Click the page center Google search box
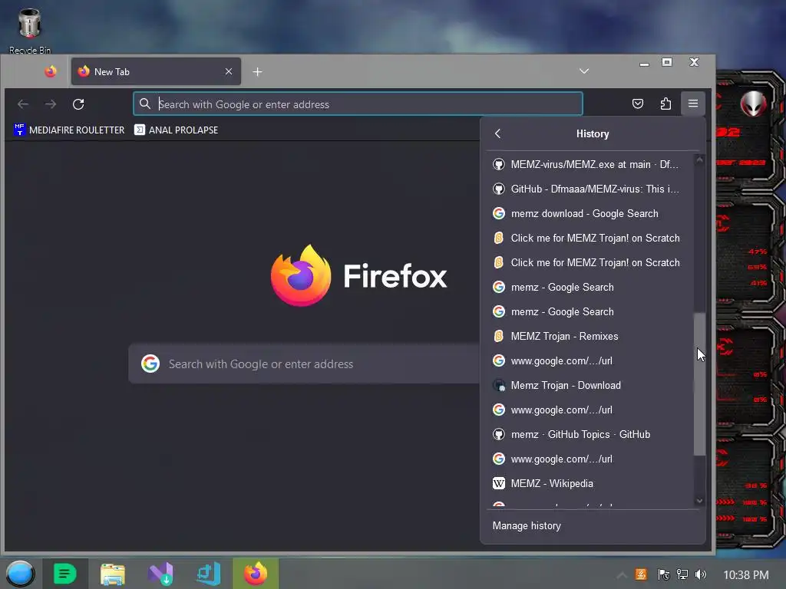This screenshot has height=589, width=786. click(304, 364)
